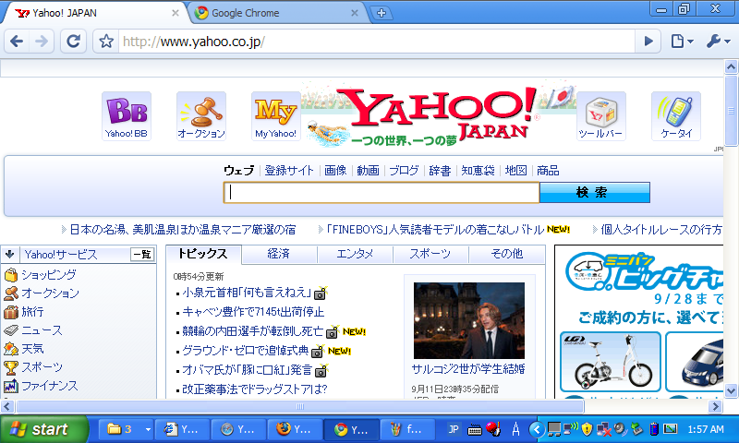The image size is (739, 443).
Task: Open the My Yahoo! icon
Action: [x=275, y=116]
